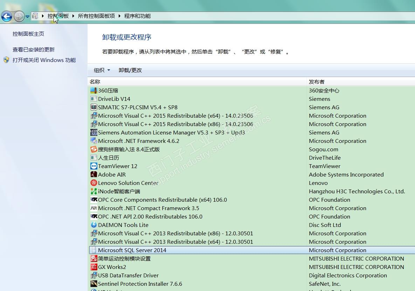Click 简单运动控制模块设置 icon
The width and height of the screenshot is (415, 291).
coord(94,258)
